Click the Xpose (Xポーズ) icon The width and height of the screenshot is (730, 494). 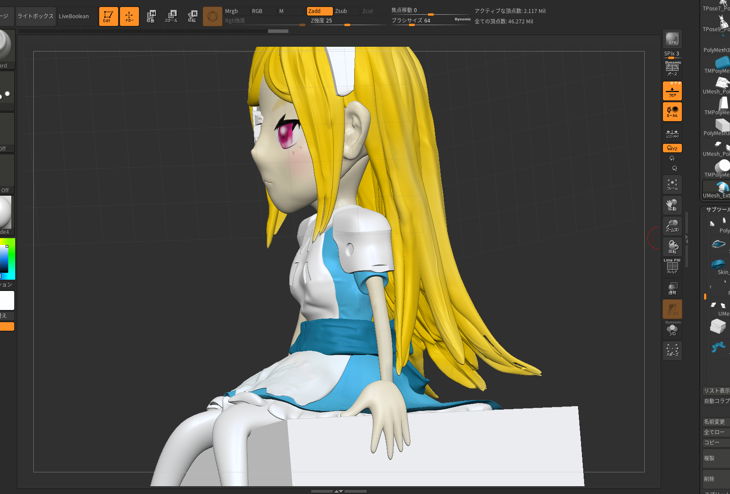pyautogui.click(x=672, y=350)
